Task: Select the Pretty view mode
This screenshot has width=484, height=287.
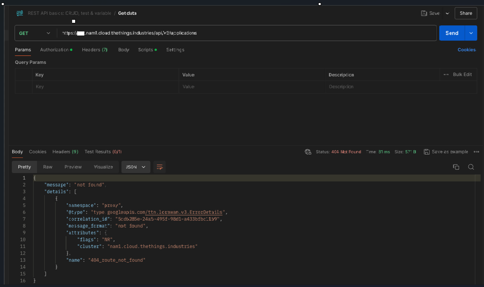Action: click(x=24, y=167)
